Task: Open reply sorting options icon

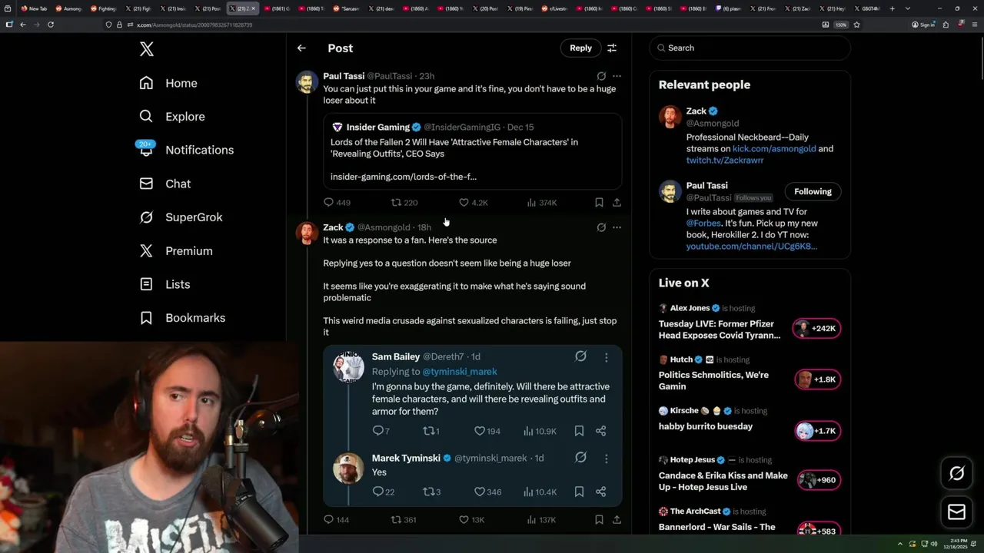Action: [612, 48]
